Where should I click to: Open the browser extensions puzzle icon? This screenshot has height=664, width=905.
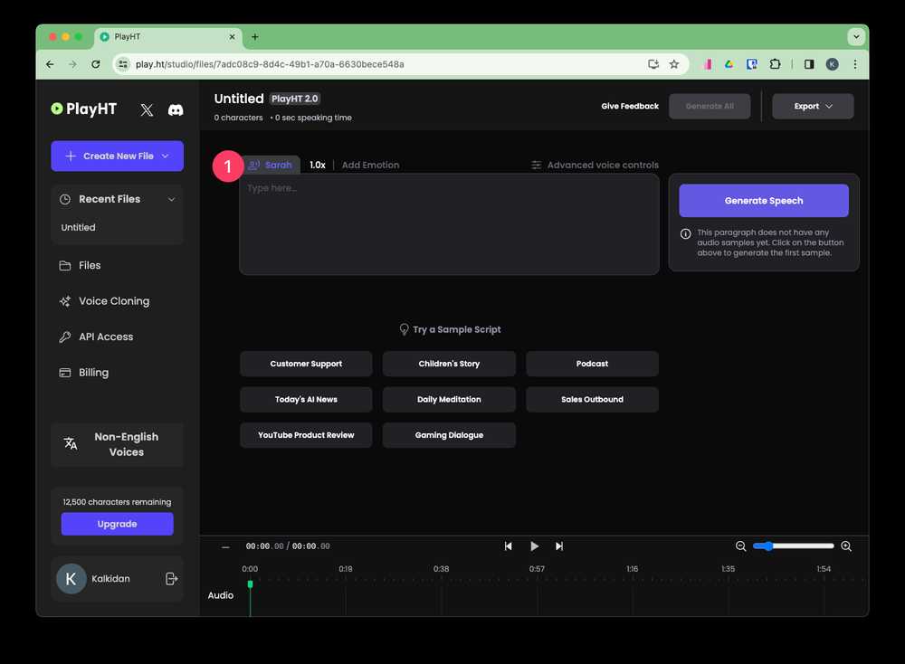(775, 64)
